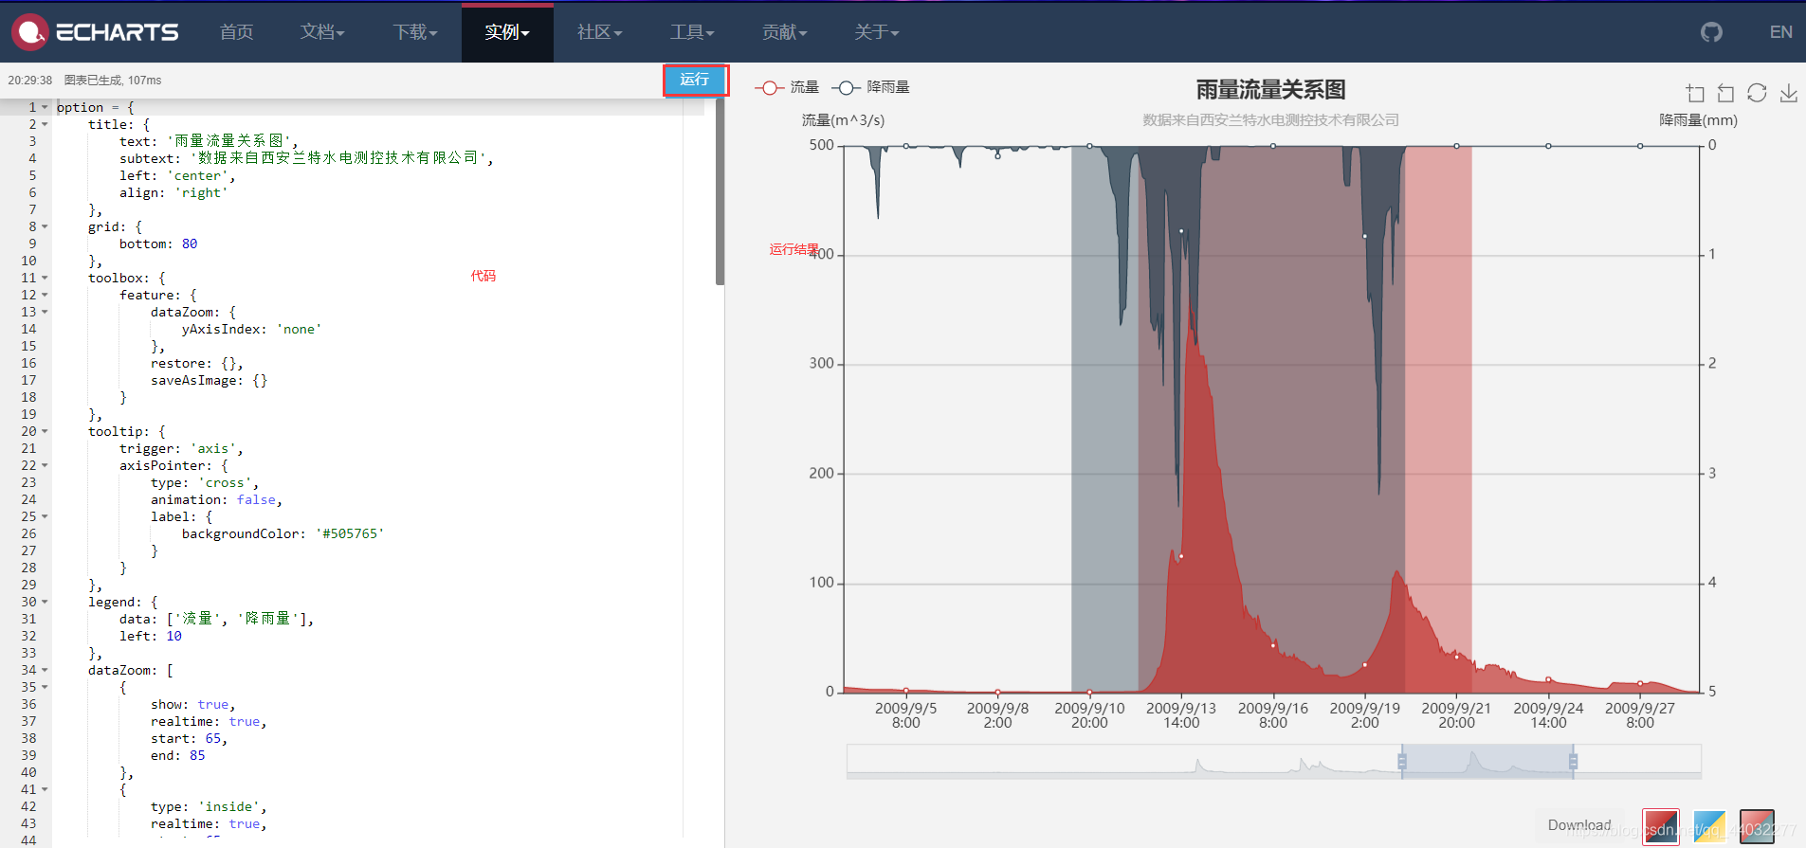Click the 'restore: {}' code line
The height and width of the screenshot is (848, 1806).
(x=197, y=363)
